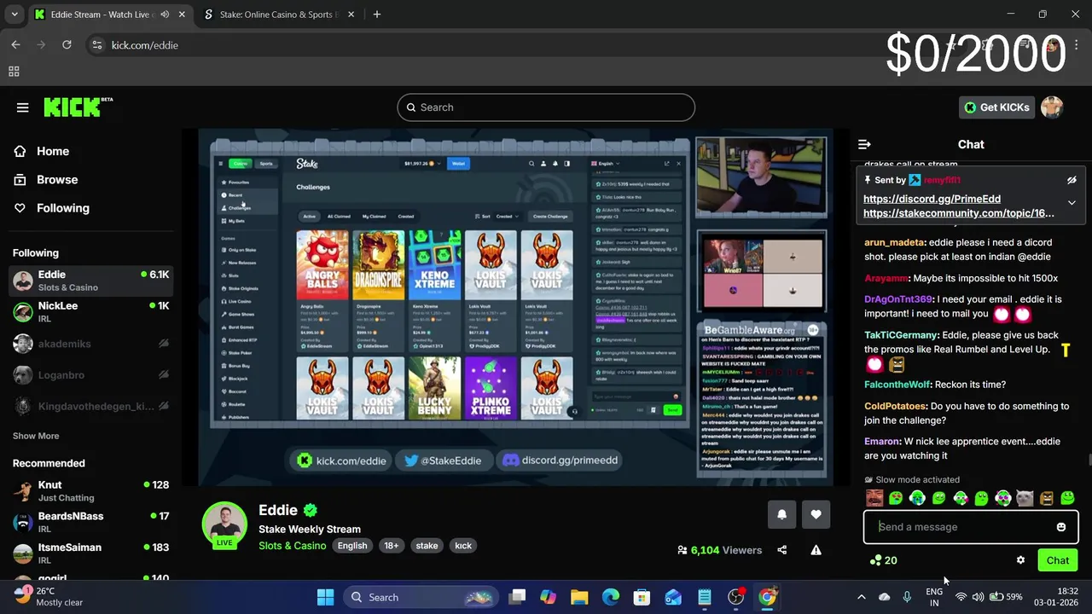Image resolution: width=1092 pixels, height=614 pixels.
Task: Click the English tag
Action: [352, 546]
